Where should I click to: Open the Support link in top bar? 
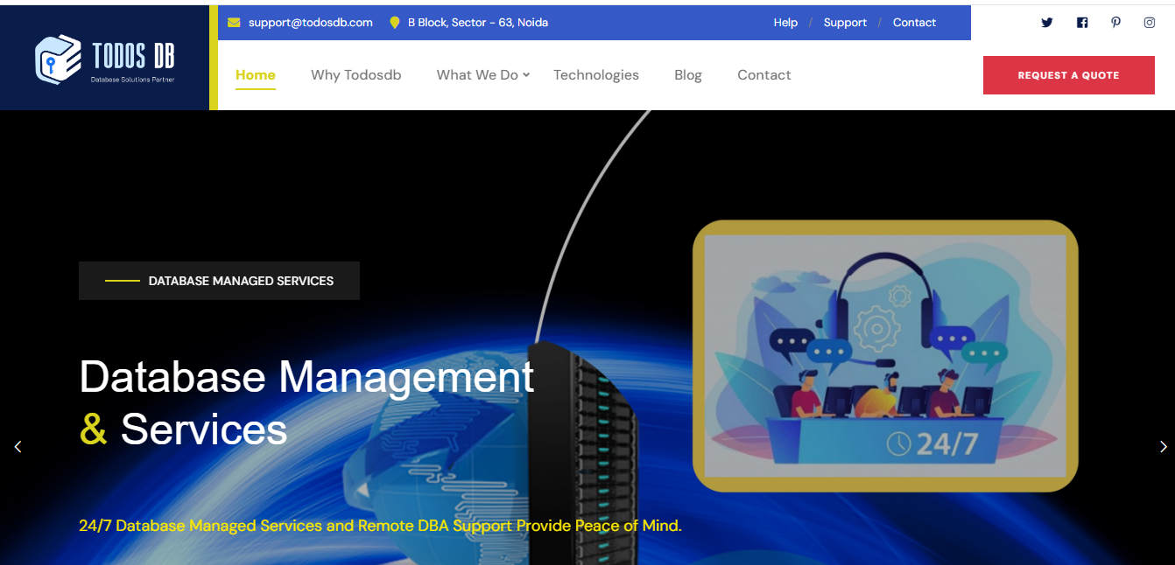click(x=845, y=23)
